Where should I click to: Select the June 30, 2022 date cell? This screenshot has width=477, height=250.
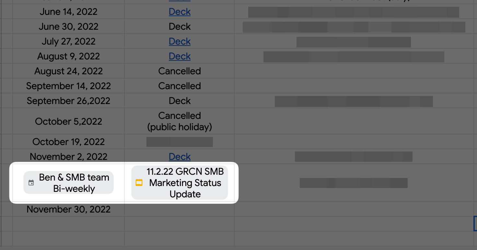(x=68, y=26)
